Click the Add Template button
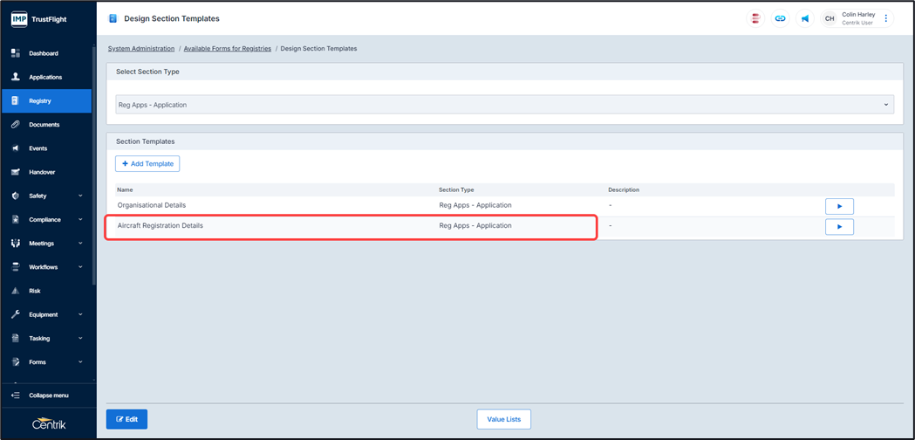The image size is (915, 440). point(147,164)
